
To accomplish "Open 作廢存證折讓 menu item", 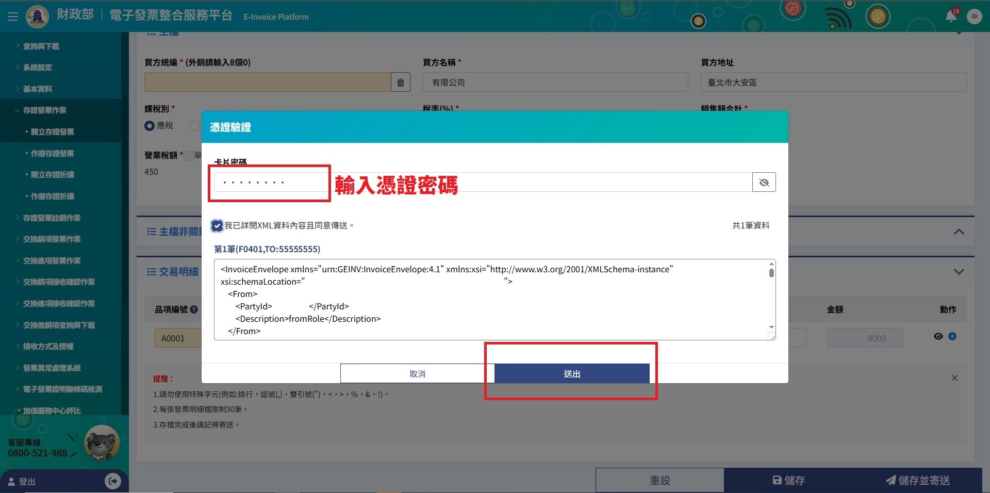I will 52,196.
